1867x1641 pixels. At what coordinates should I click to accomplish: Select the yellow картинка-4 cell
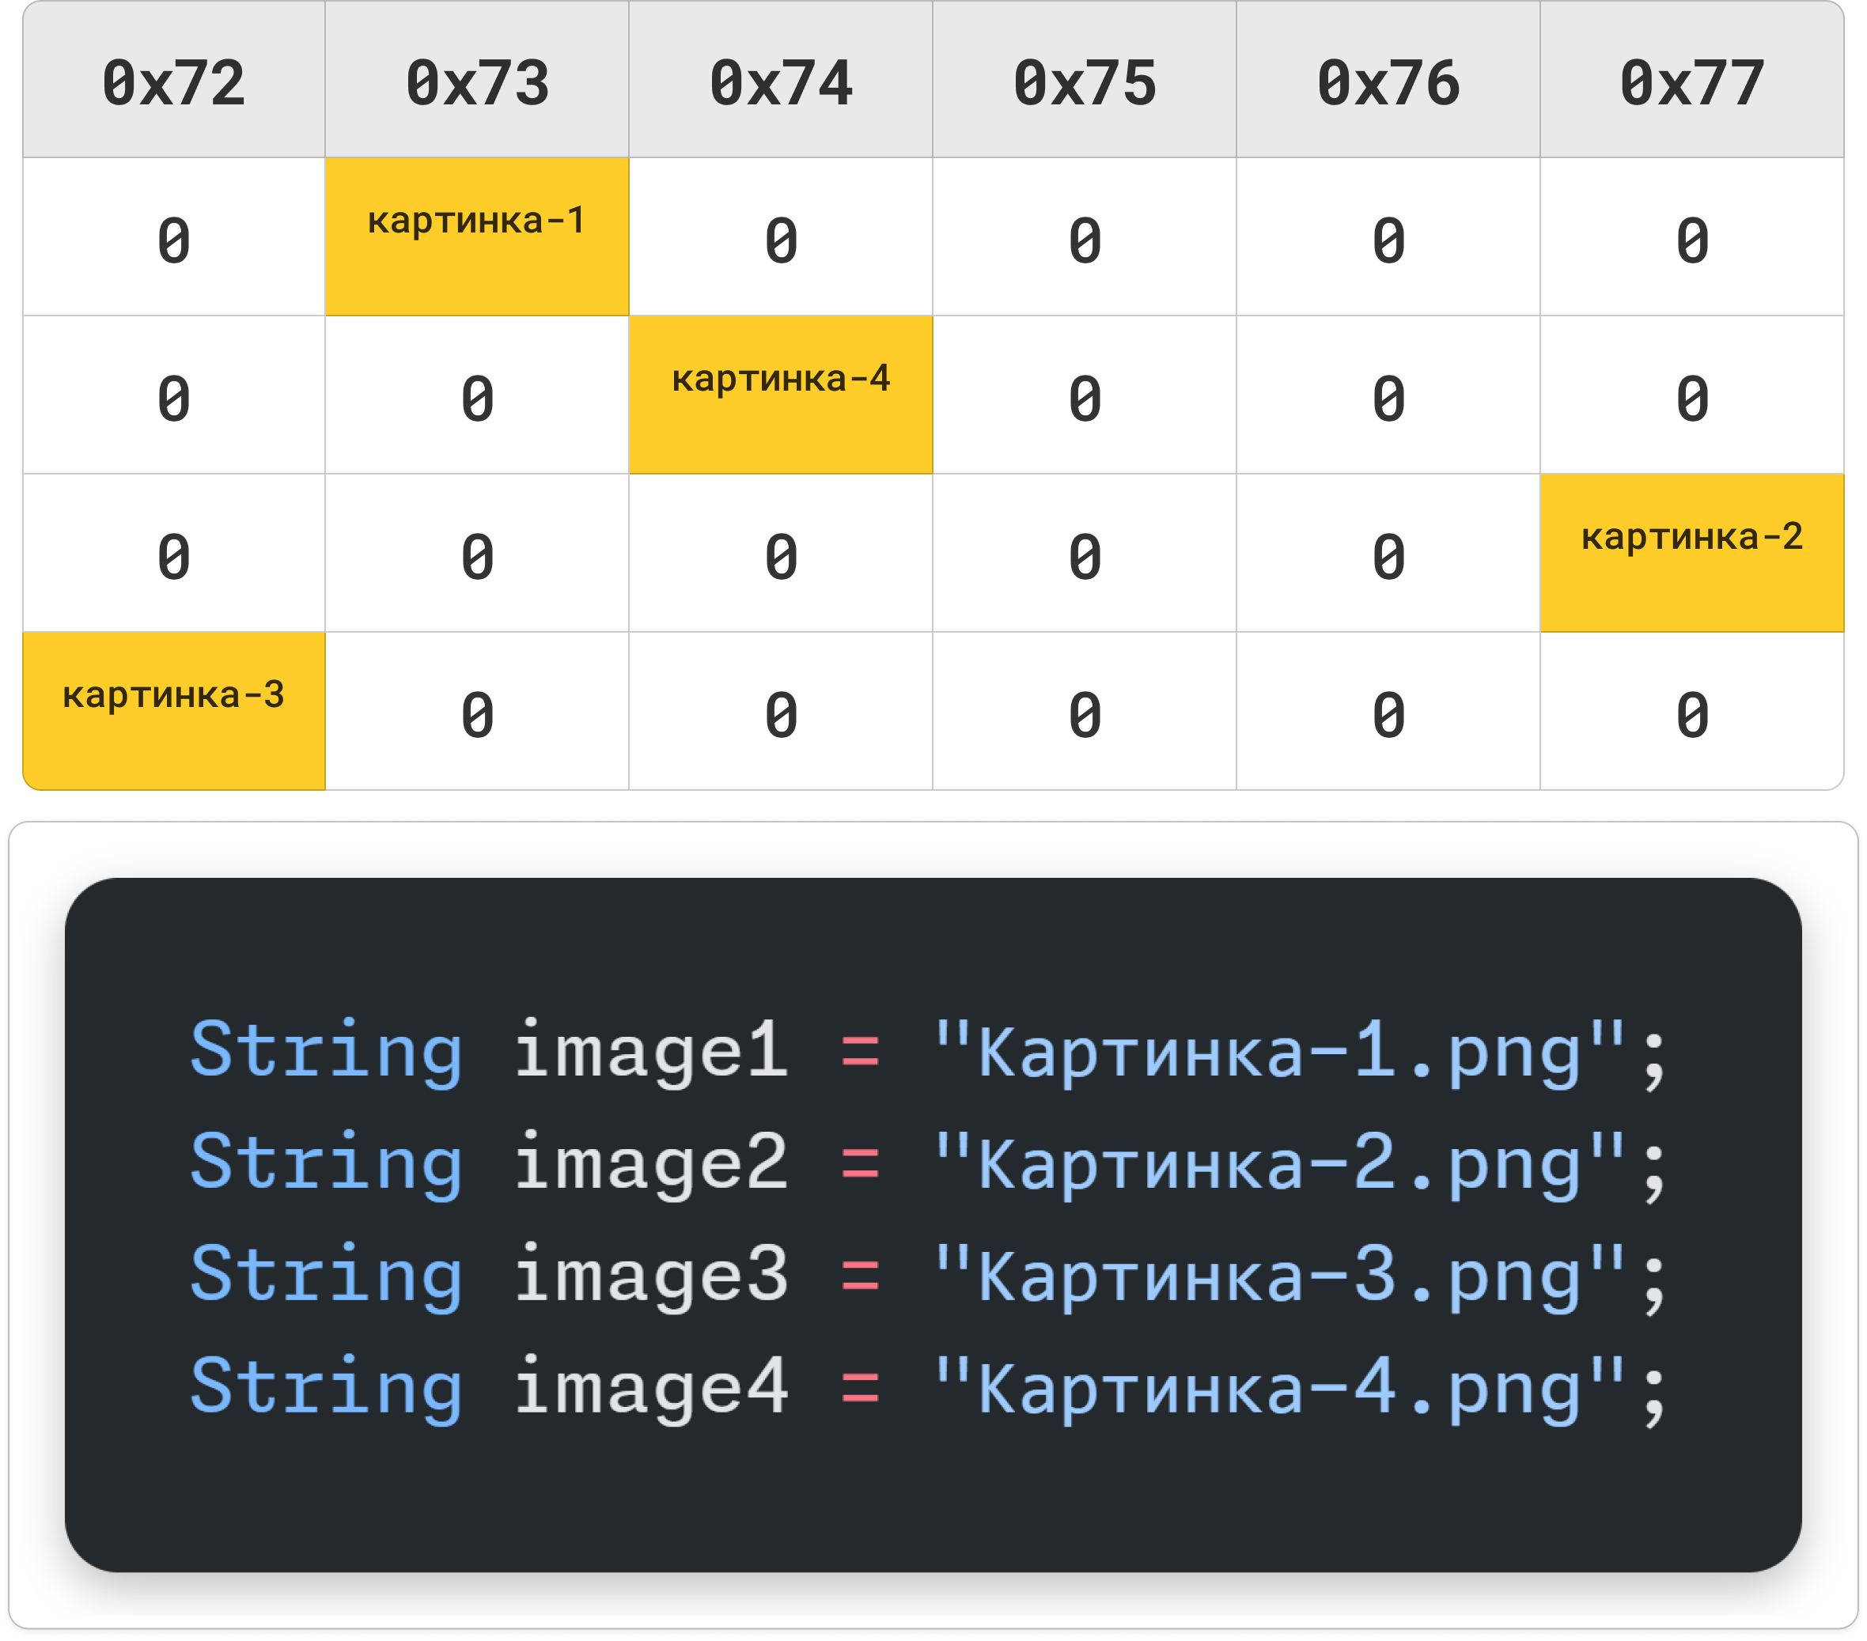(781, 395)
